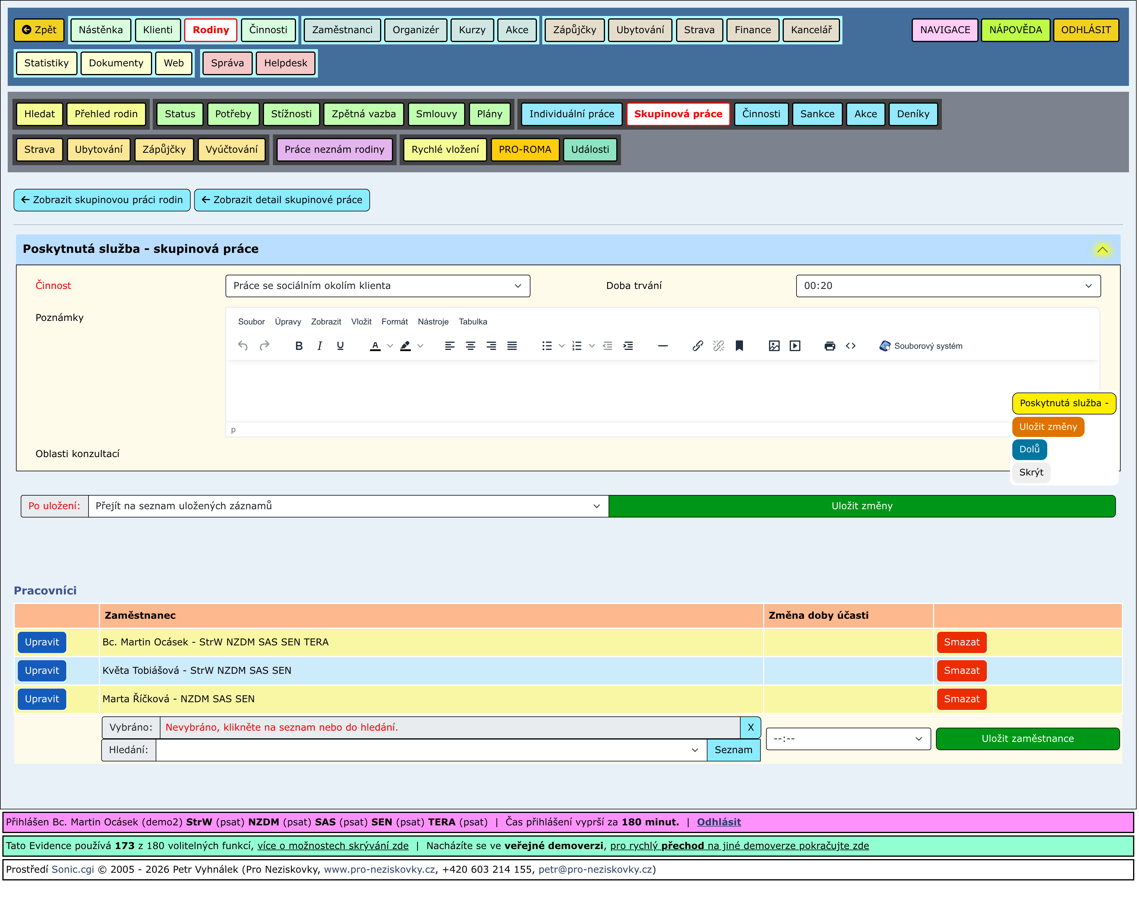
Task: Click the insert link icon
Action: pyautogui.click(x=697, y=345)
